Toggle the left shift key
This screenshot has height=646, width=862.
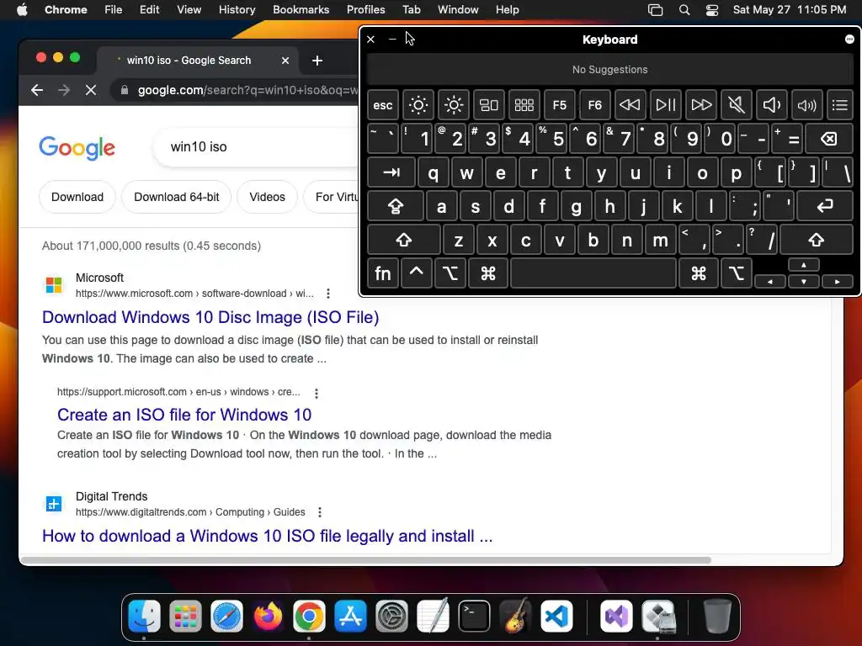point(404,240)
